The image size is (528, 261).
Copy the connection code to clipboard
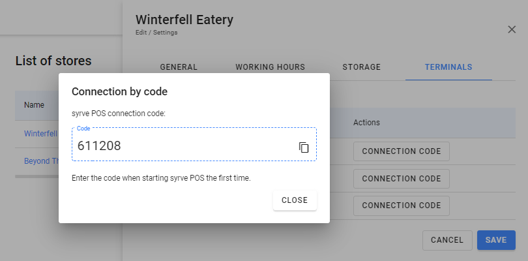coord(304,147)
